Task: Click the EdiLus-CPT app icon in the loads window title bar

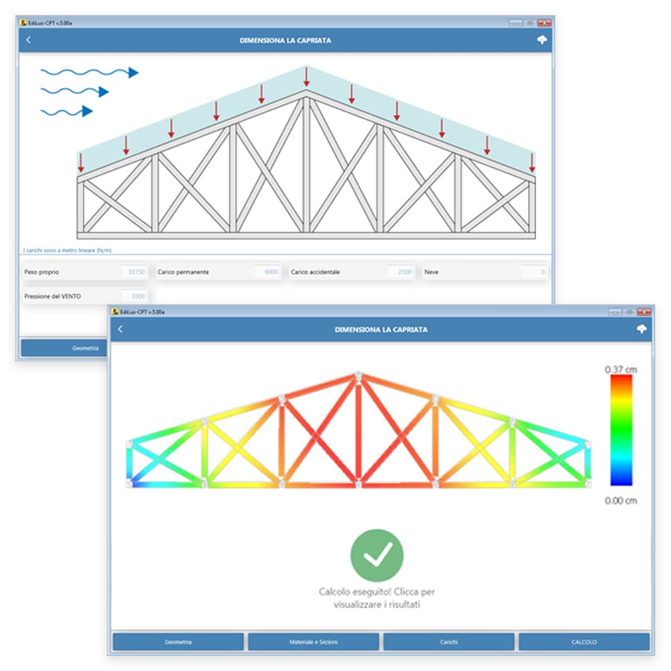Action: (24, 23)
